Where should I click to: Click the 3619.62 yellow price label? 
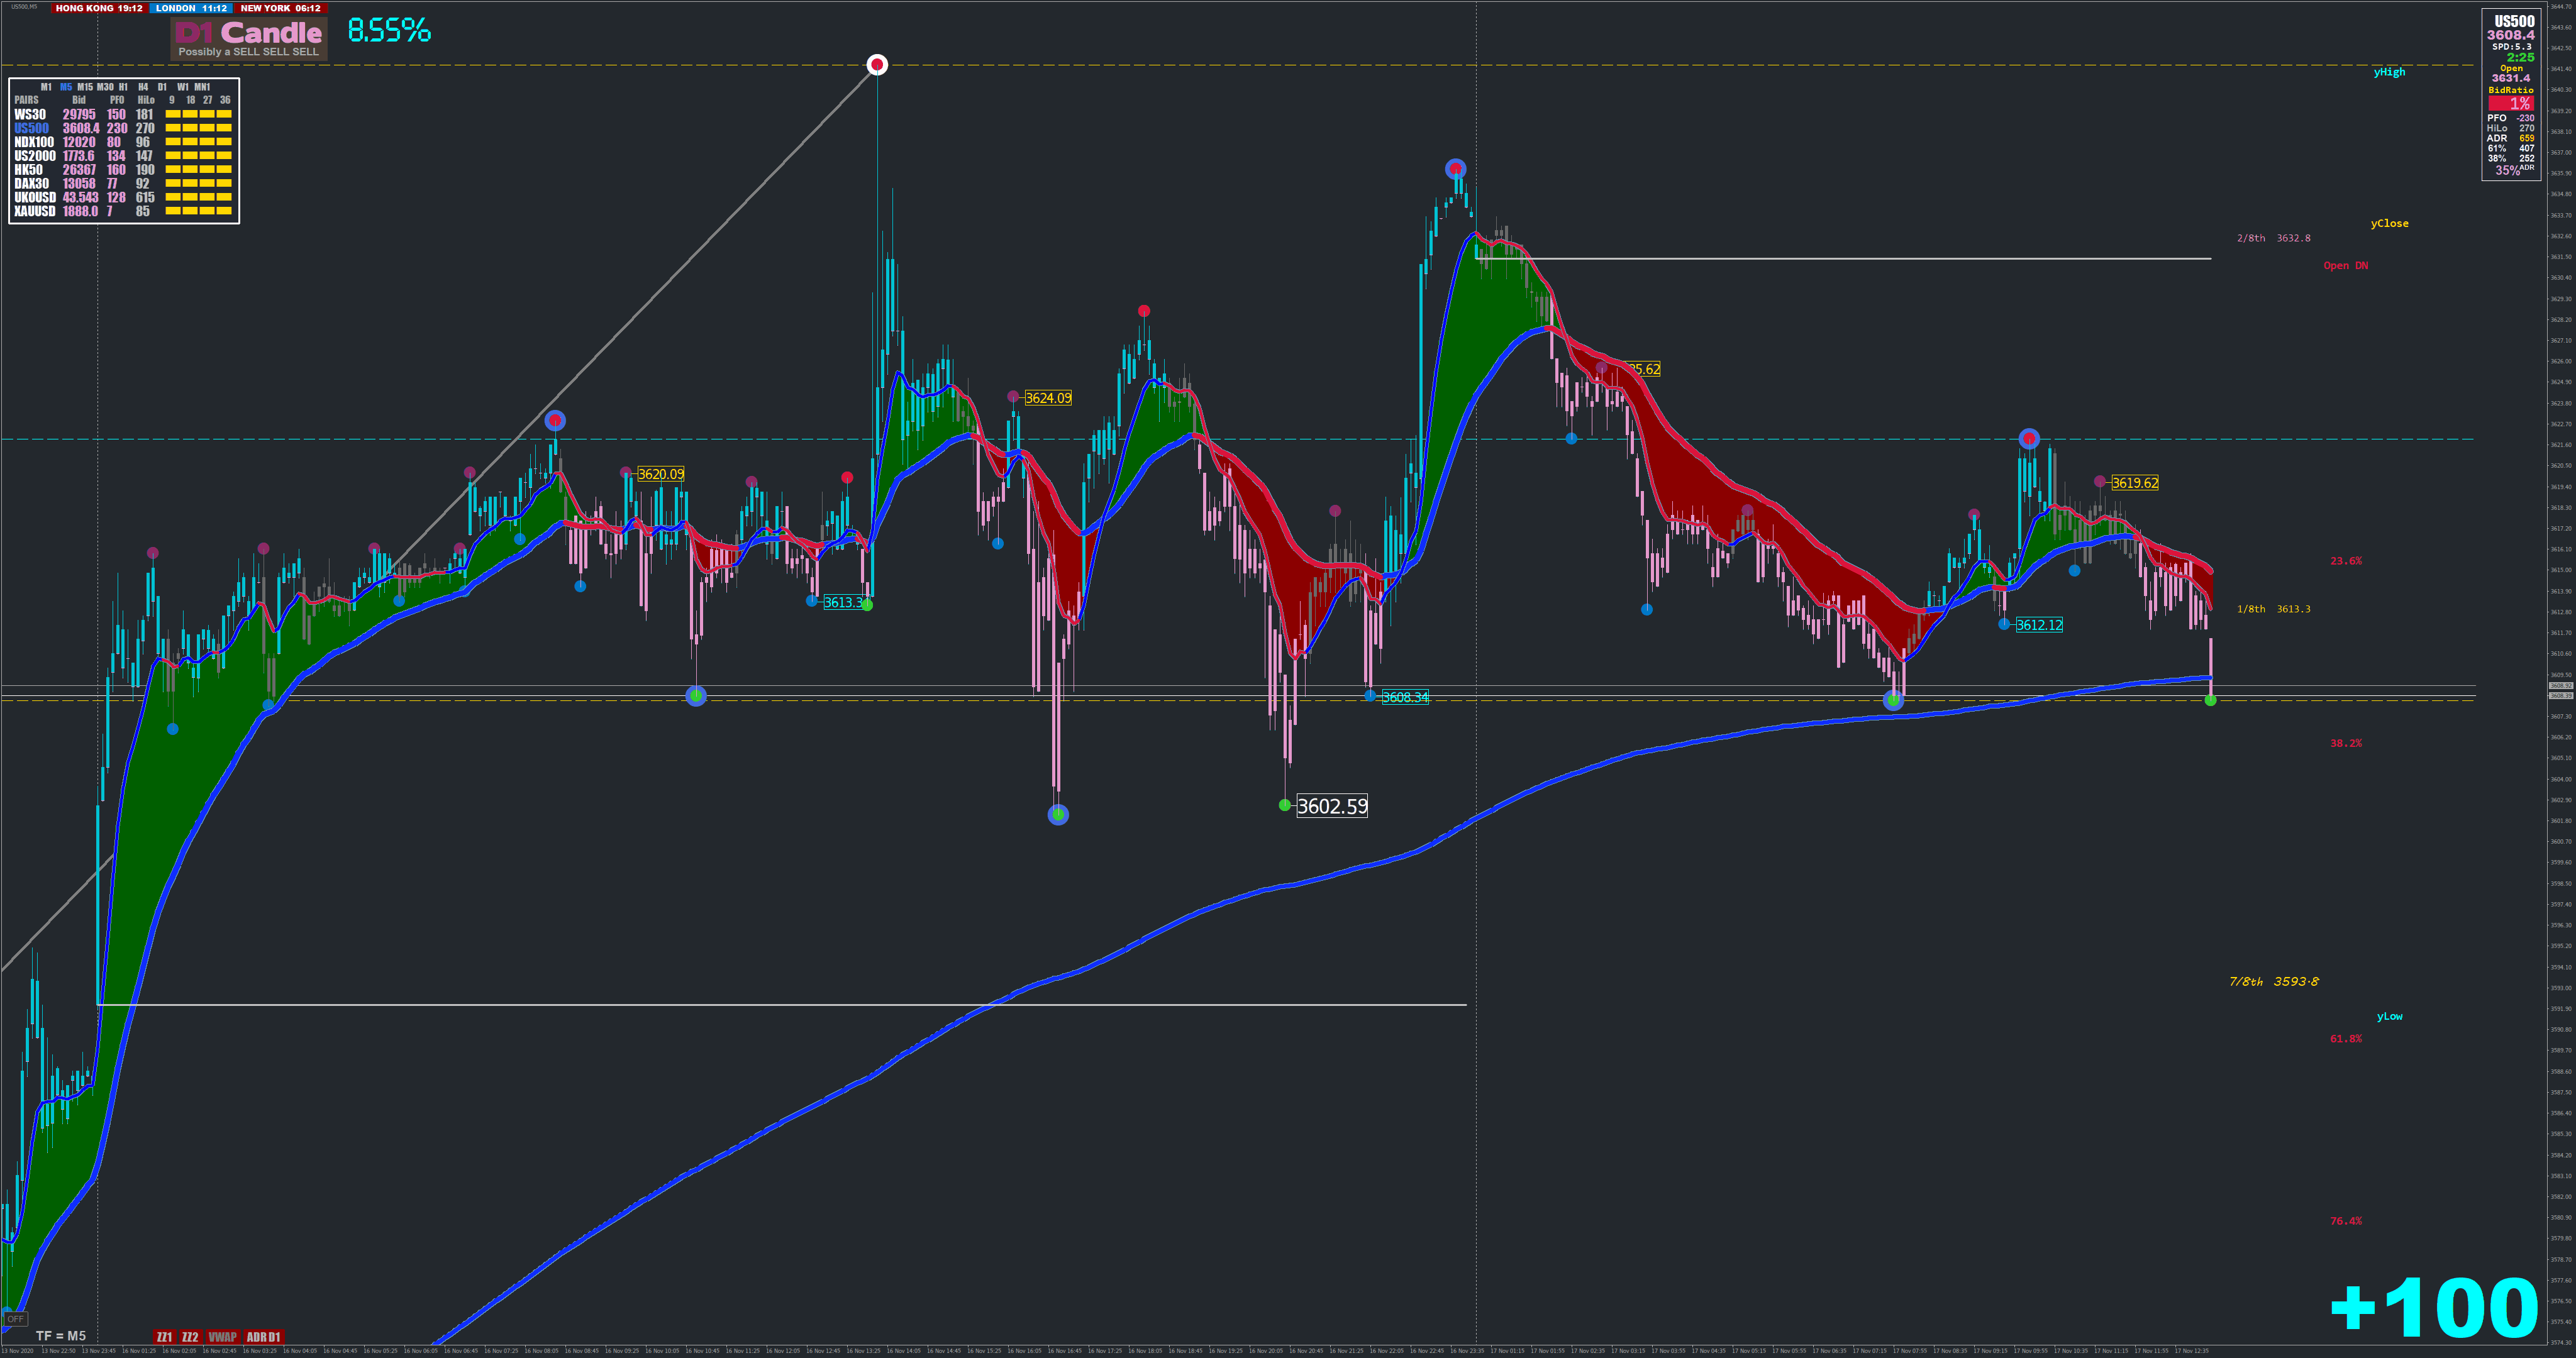tap(2135, 483)
